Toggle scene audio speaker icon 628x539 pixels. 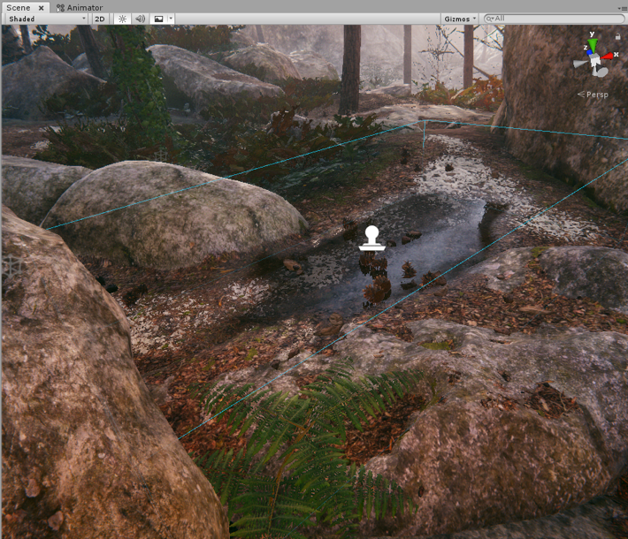[x=140, y=19]
